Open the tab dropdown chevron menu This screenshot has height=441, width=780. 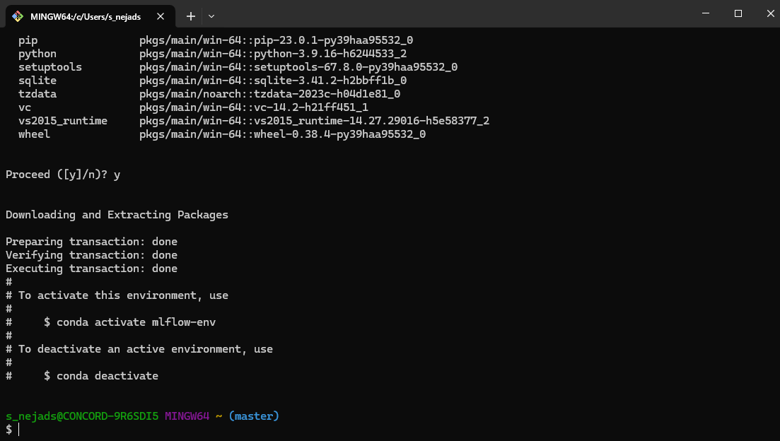pyautogui.click(x=212, y=16)
